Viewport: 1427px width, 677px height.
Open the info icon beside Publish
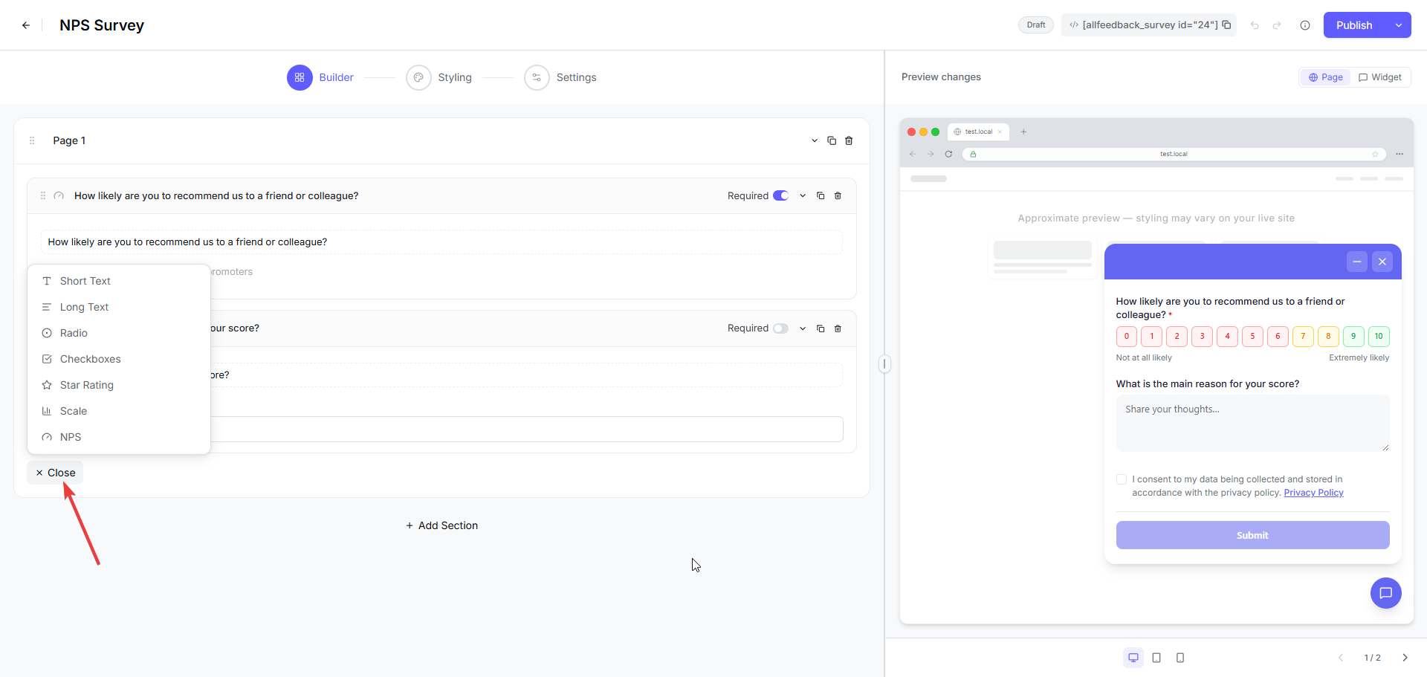[1305, 25]
